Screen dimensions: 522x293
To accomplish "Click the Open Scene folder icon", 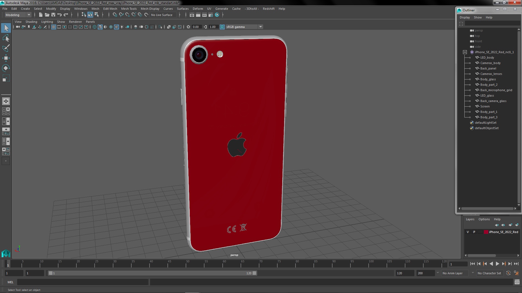I will pyautogui.click(x=47, y=15).
